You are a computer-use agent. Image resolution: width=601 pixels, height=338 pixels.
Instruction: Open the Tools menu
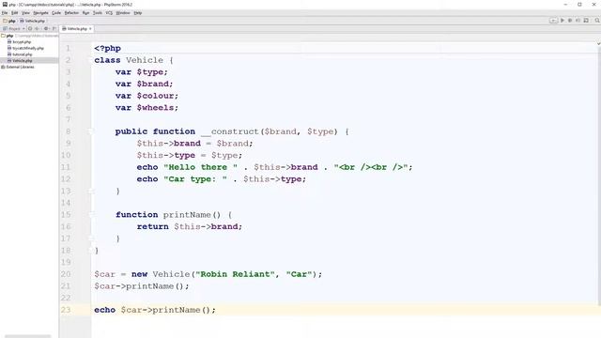(x=98, y=12)
